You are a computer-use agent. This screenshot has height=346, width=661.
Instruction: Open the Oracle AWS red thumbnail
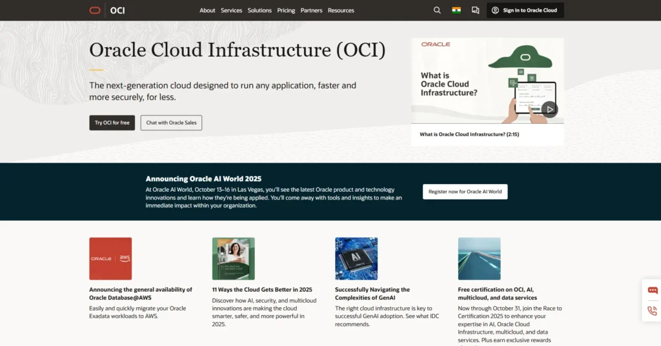coord(110,259)
